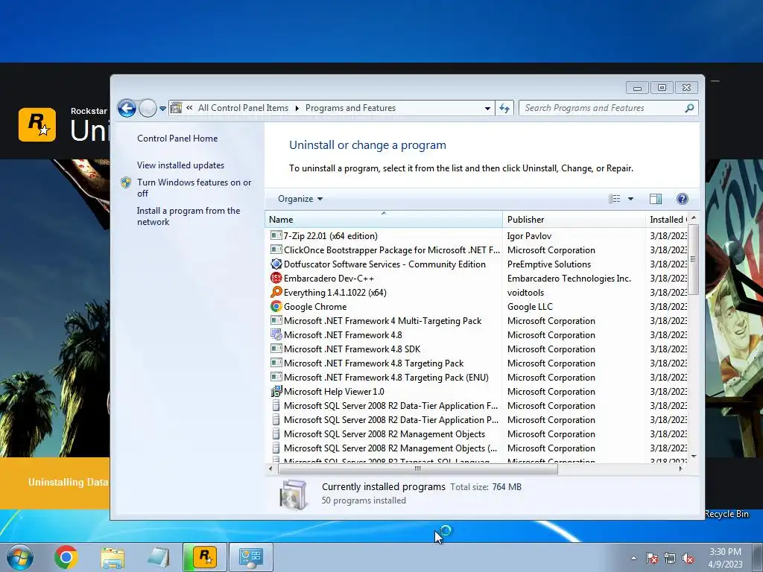This screenshot has height=572, width=763.
Task: Click publisher PreEmptive Solutions
Action: point(549,264)
